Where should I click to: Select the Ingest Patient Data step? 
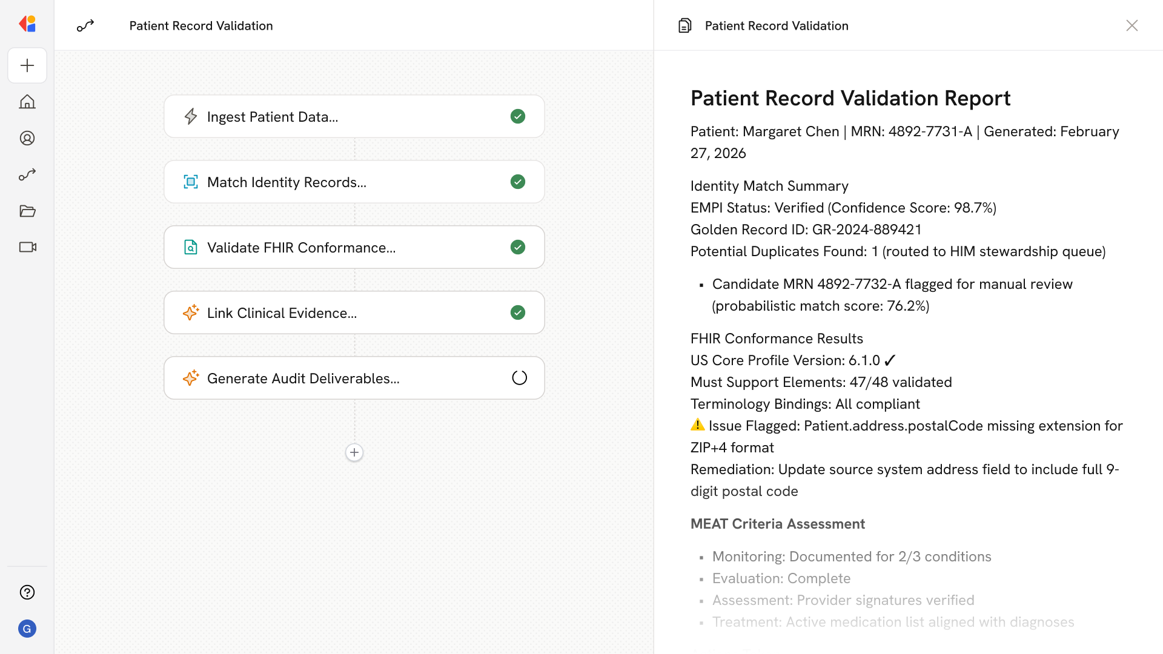click(x=354, y=116)
